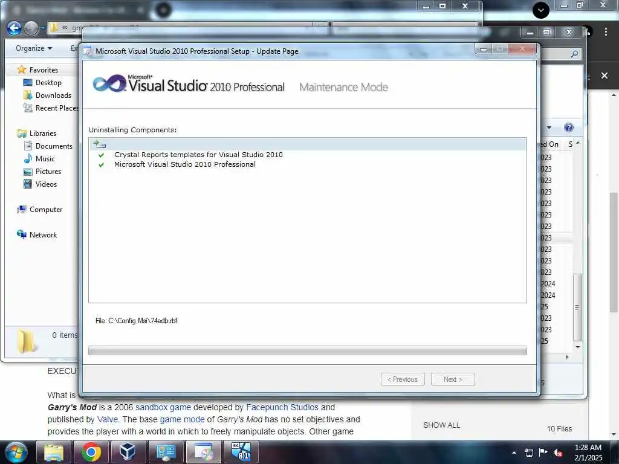Click the Previous button in setup
619x464 pixels.
point(403,379)
